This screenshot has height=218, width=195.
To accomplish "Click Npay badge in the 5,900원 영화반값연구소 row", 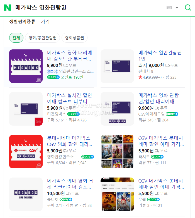I will click(87, 157).
